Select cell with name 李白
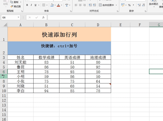 coord(21,91)
